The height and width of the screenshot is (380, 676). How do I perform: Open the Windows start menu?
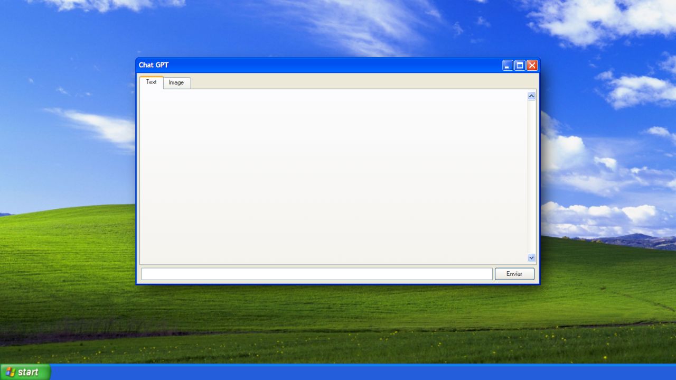pos(25,372)
